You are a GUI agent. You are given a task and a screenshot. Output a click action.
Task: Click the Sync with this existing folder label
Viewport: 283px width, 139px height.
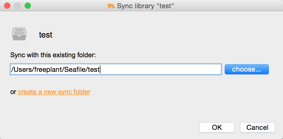[53, 55]
